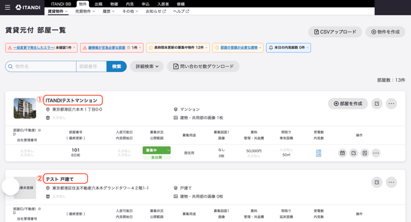
Task: Open the お知らせ external link
Action: [156, 11]
